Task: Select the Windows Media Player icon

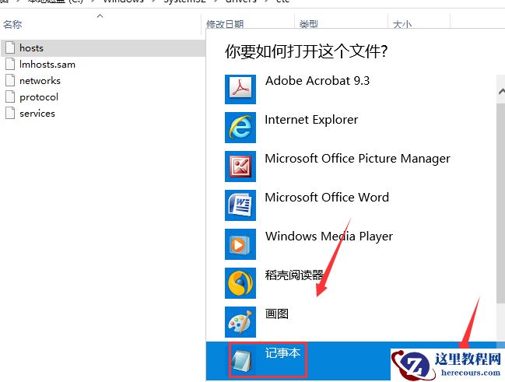Action: [240, 244]
